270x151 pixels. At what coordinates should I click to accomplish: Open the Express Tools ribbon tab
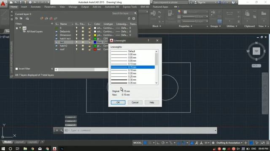(x=130, y=7)
